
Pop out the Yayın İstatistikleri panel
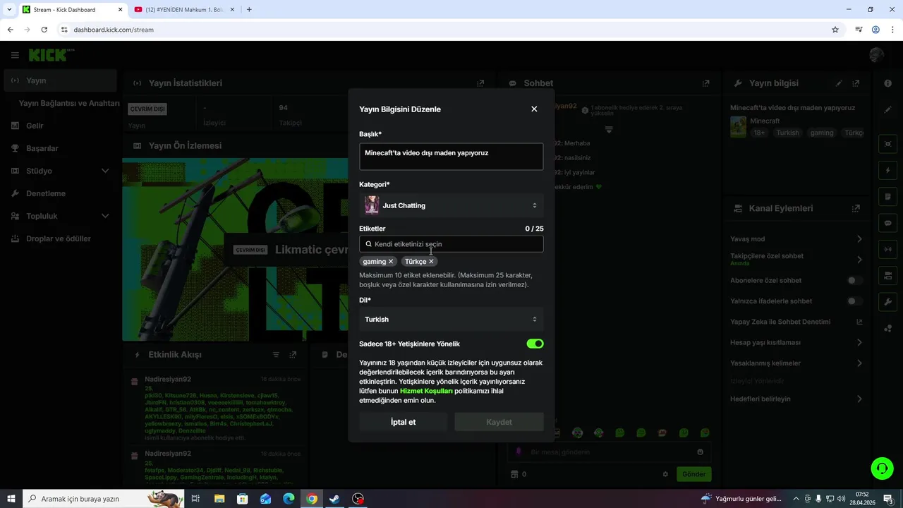coord(480,83)
